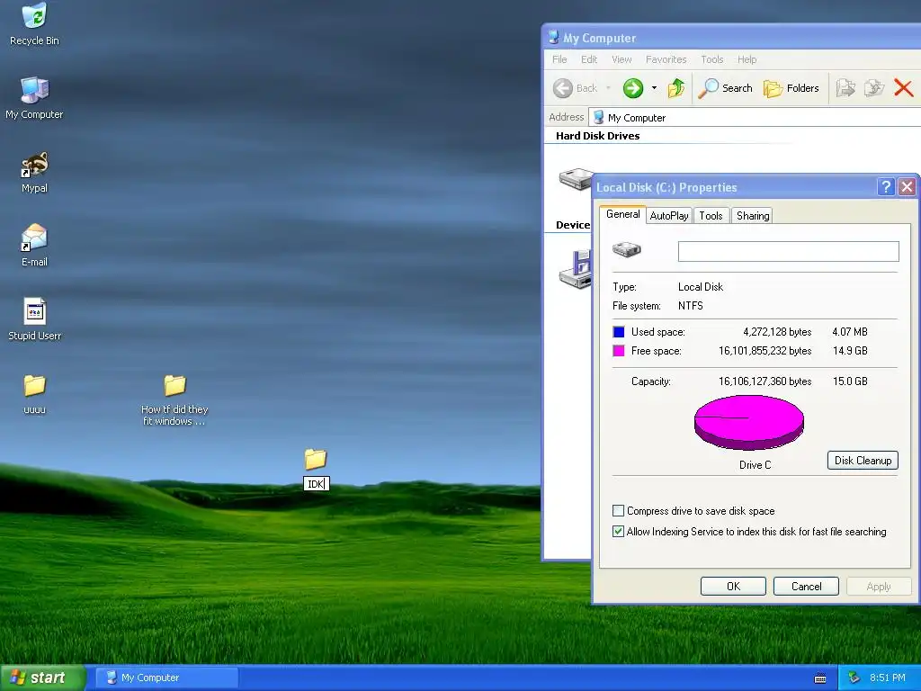This screenshot has height=691, width=921.
Task: Click the blue Used space swatch
Action: (619, 332)
